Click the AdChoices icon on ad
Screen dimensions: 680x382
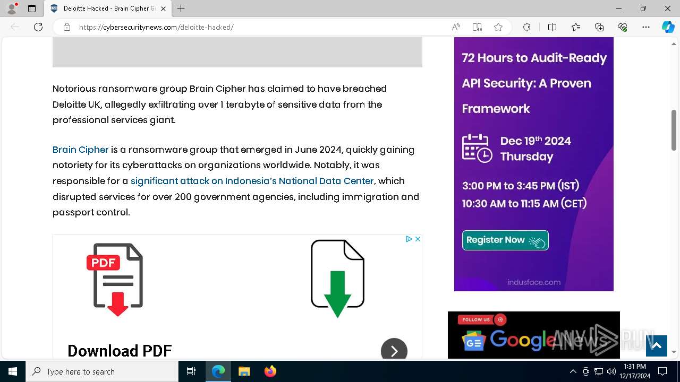409,239
